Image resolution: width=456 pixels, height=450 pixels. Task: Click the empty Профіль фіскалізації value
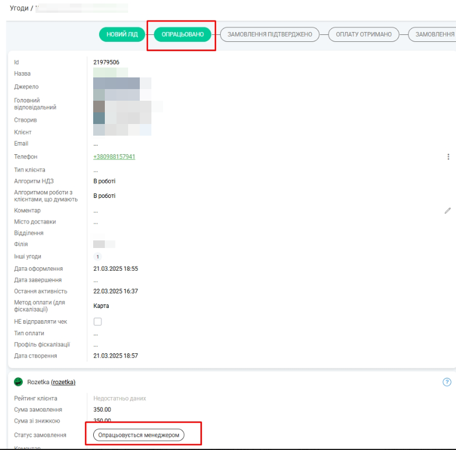96,345
